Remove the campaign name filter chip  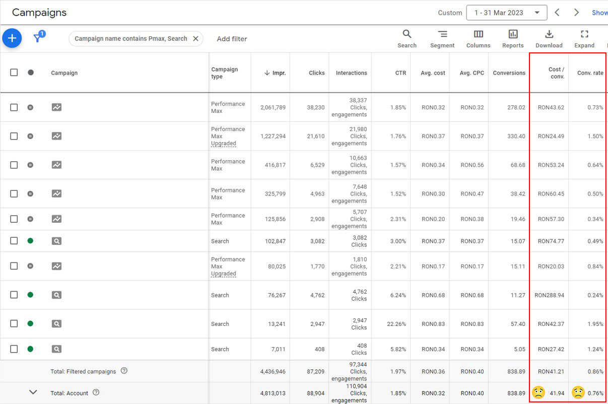(x=196, y=39)
